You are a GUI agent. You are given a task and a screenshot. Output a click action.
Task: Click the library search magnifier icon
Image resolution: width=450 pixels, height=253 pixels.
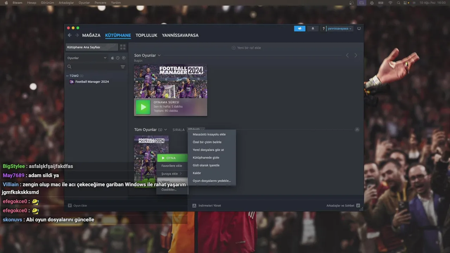69,66
